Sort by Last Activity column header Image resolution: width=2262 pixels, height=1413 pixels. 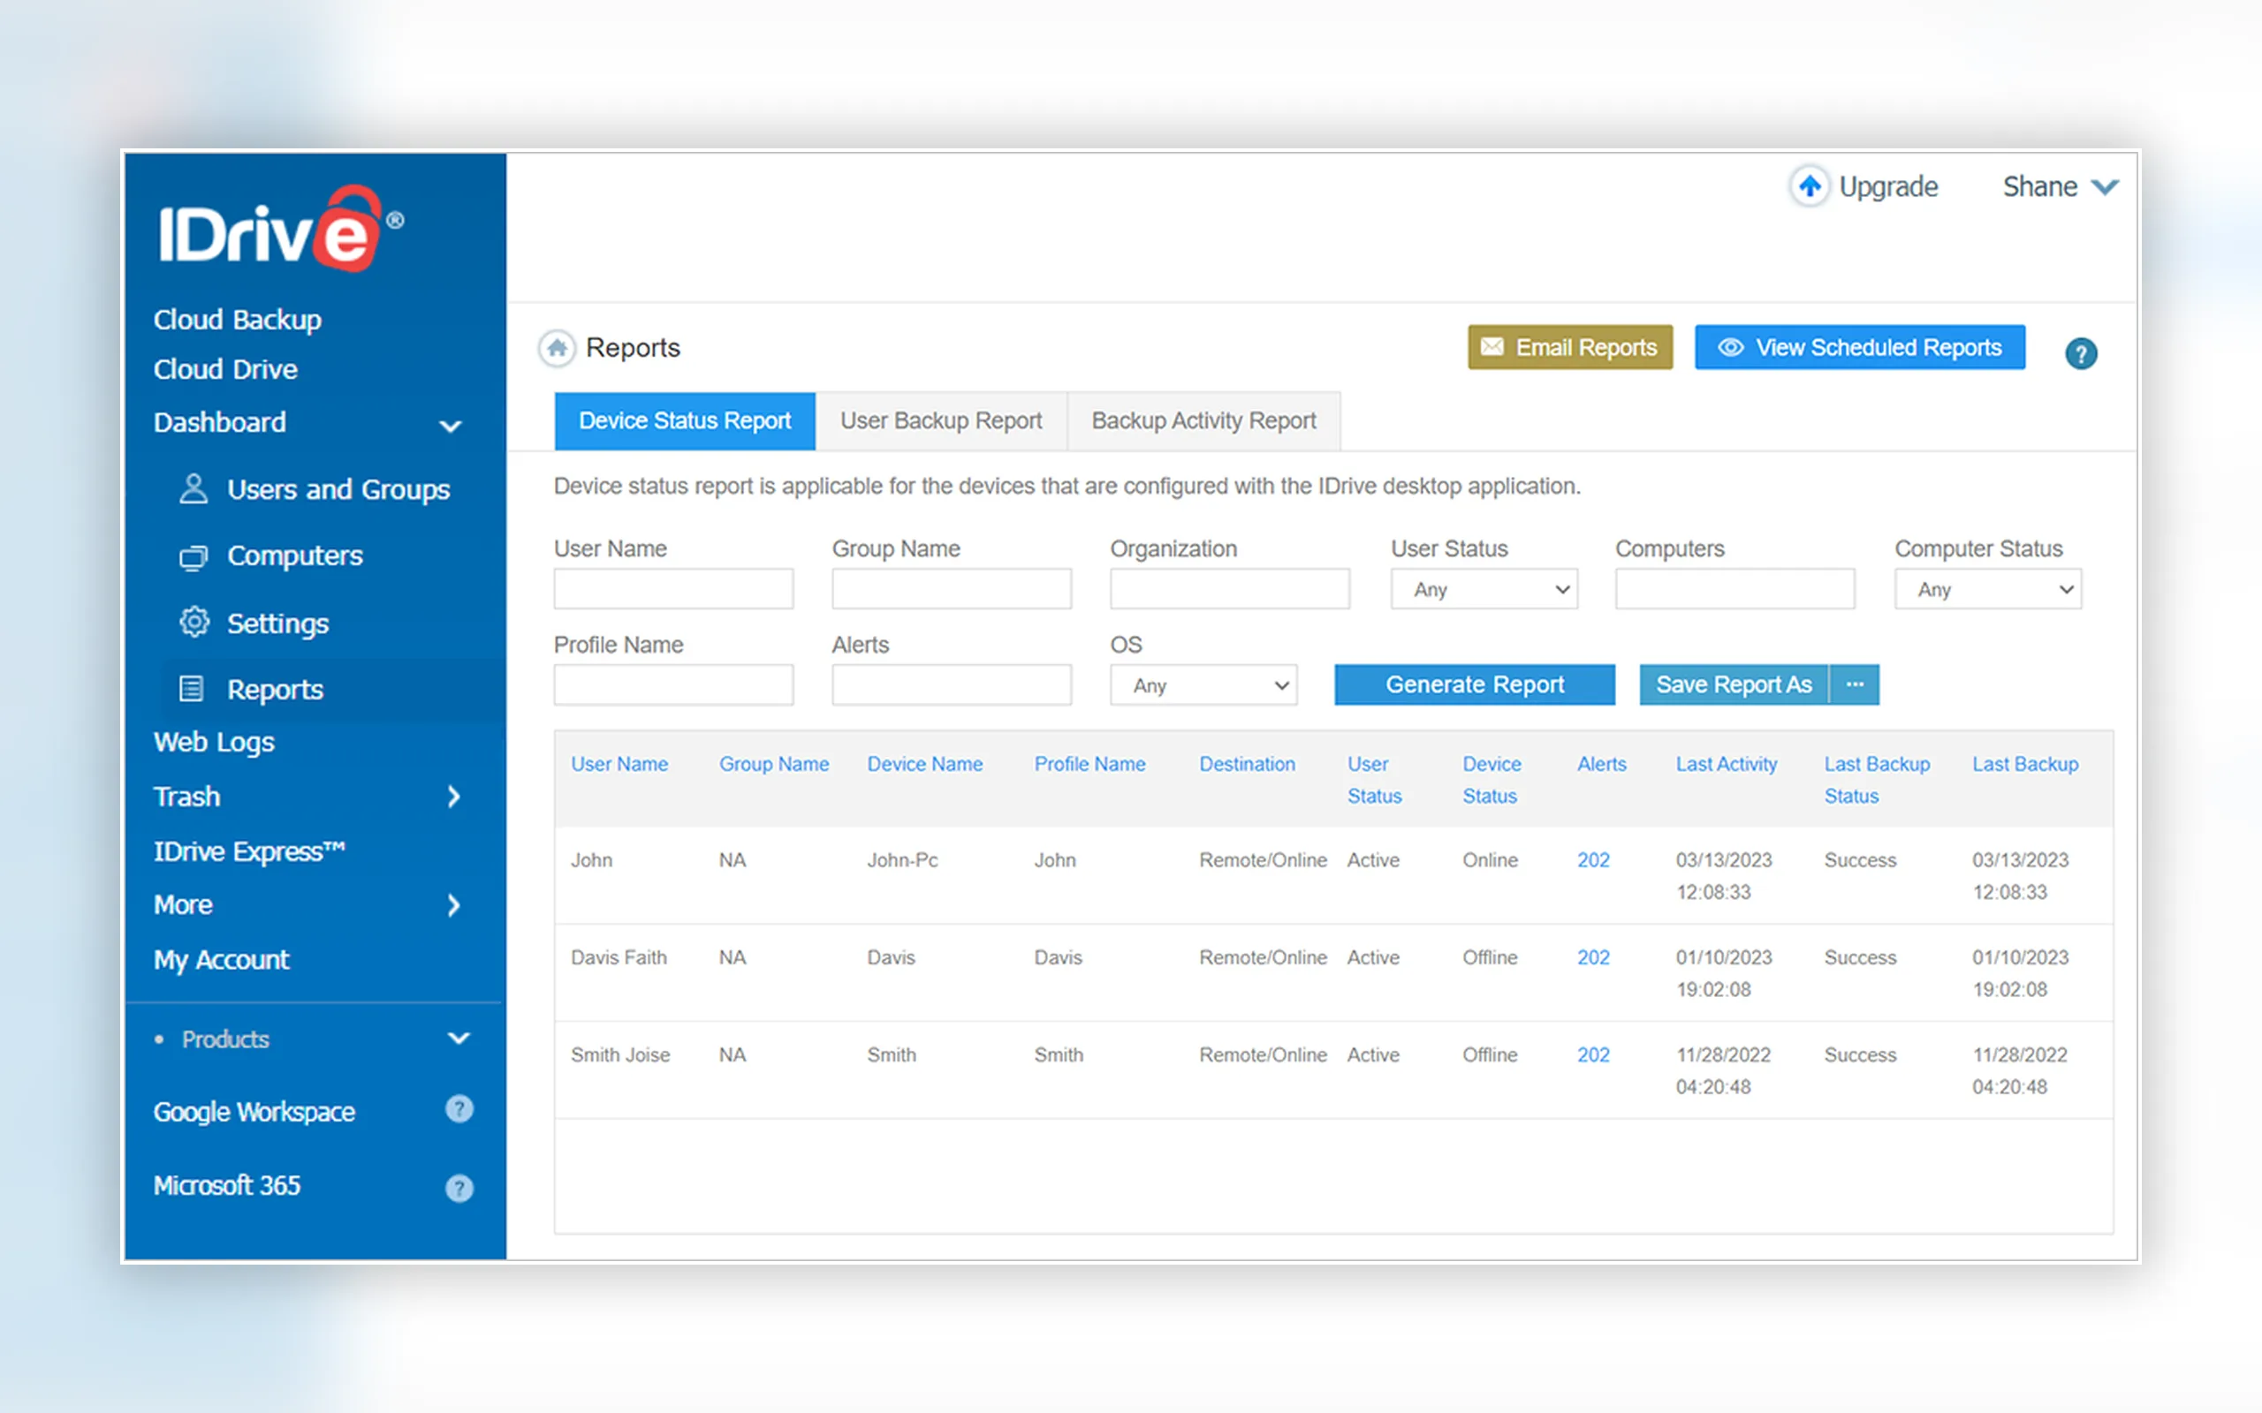(1726, 764)
